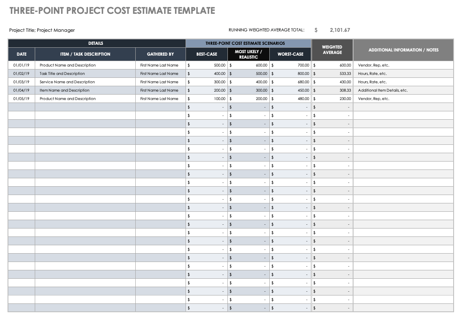This screenshot has height=321, width=462.
Task: Select the Task Title and Description cell
Action: tap(85, 74)
